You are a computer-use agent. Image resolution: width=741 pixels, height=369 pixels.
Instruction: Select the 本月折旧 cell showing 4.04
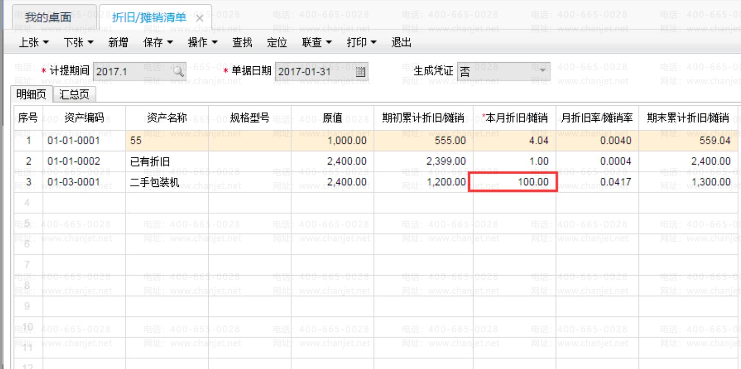pos(514,141)
